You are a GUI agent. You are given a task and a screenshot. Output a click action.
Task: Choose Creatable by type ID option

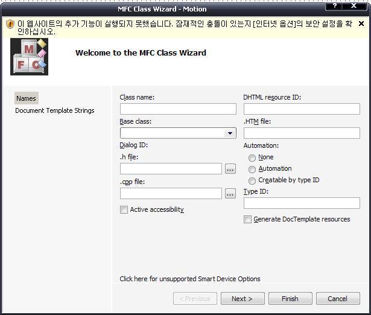(252, 180)
